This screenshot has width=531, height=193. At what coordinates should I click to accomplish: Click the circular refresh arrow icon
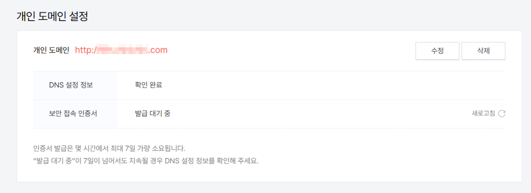[x=502, y=114]
